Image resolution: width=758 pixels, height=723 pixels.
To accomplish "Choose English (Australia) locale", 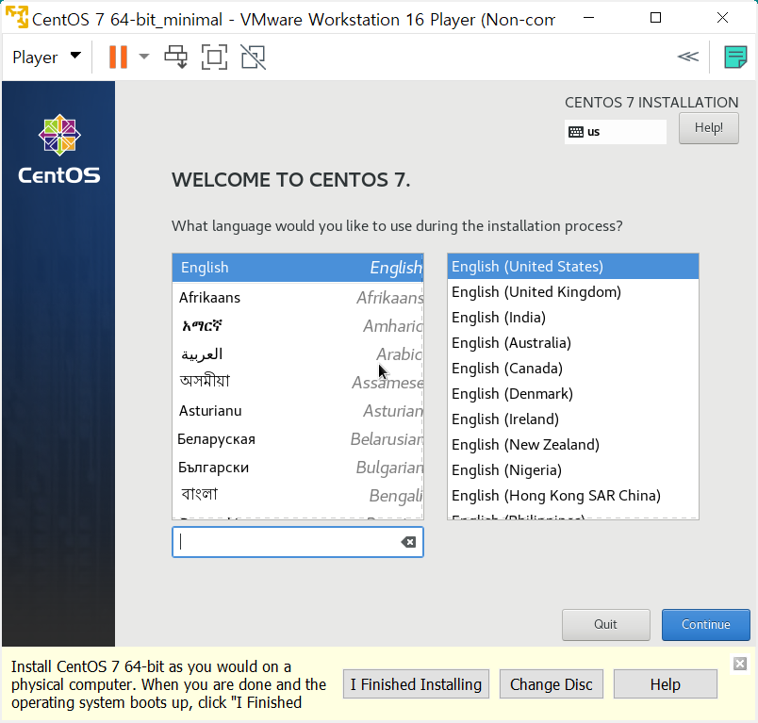I will [573, 343].
